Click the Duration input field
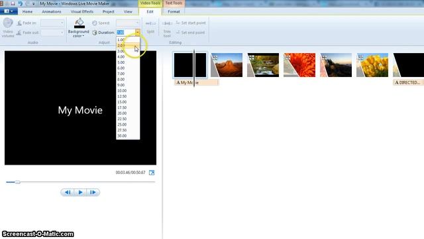The width and height of the screenshot is (424, 239). (126, 33)
